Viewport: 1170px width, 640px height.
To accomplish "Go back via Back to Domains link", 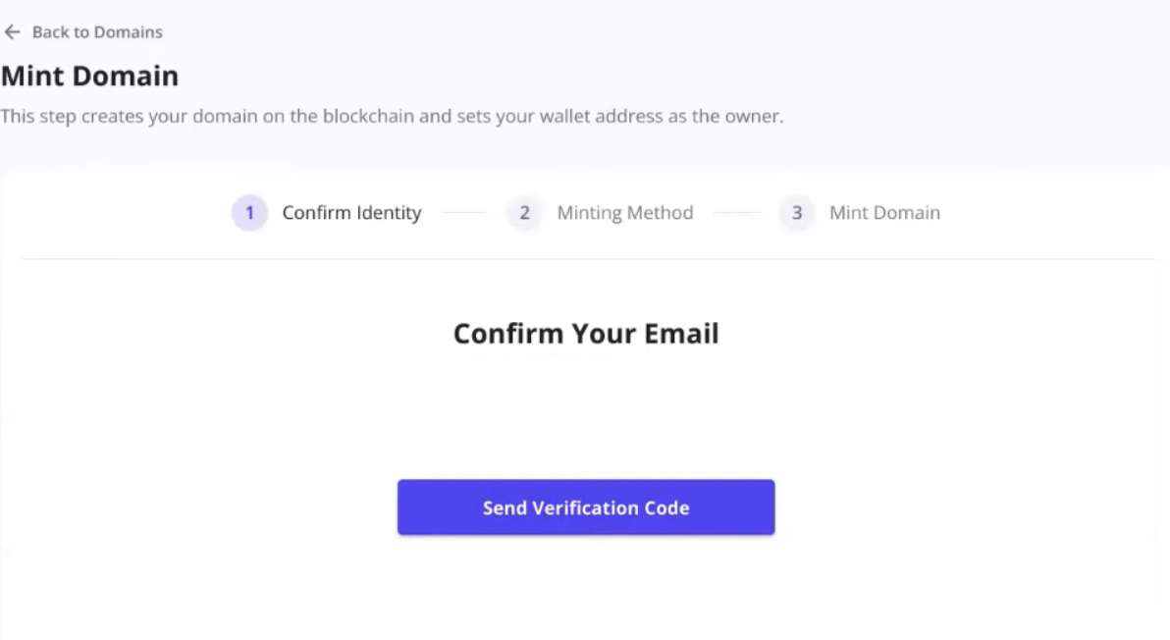I will coord(96,32).
